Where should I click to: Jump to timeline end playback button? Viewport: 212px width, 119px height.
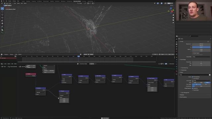click(x=93, y=54)
